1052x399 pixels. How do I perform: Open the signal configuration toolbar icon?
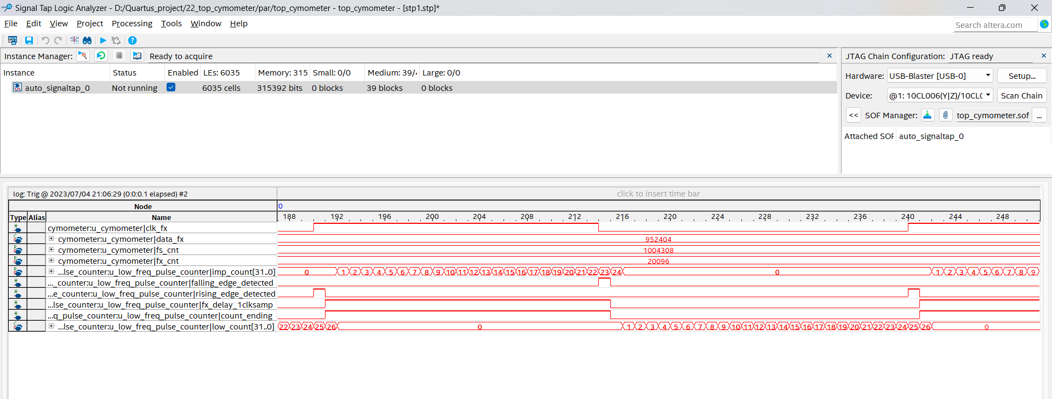75,41
